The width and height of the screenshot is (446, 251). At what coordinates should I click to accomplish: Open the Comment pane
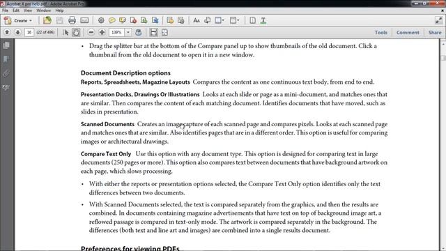(408, 33)
